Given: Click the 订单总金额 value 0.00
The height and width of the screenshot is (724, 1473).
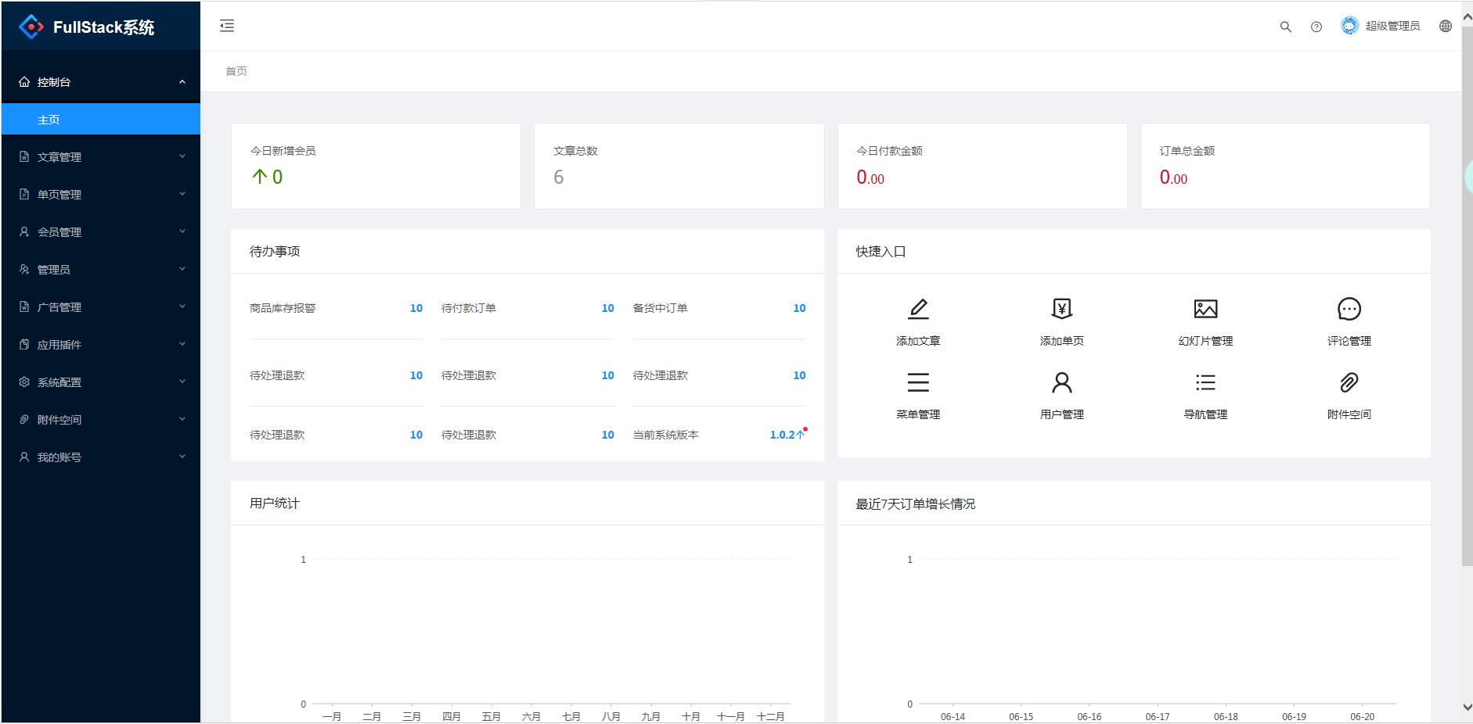Looking at the screenshot, I should [x=1173, y=177].
